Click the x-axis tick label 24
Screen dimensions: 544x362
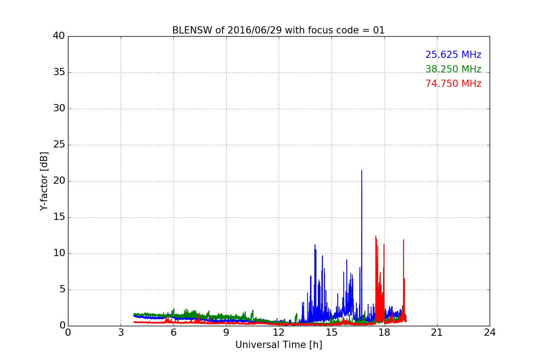tap(490, 333)
